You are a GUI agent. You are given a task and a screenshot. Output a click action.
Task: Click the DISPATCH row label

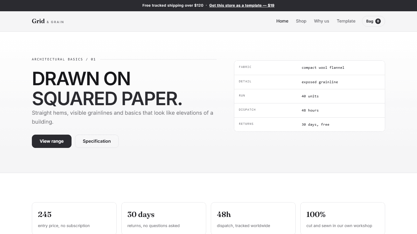pos(247,110)
